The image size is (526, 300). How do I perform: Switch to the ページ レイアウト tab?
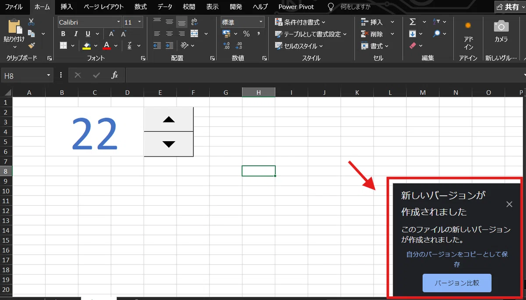tap(103, 7)
